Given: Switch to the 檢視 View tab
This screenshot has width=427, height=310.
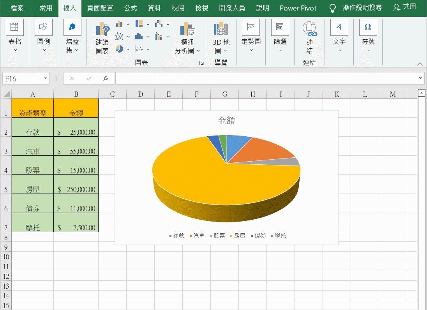Looking at the screenshot, I should [x=201, y=8].
